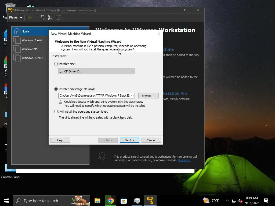Choose Installer disc image file (iso) option
Viewport: 275px width, 206px height.
(x=56, y=89)
